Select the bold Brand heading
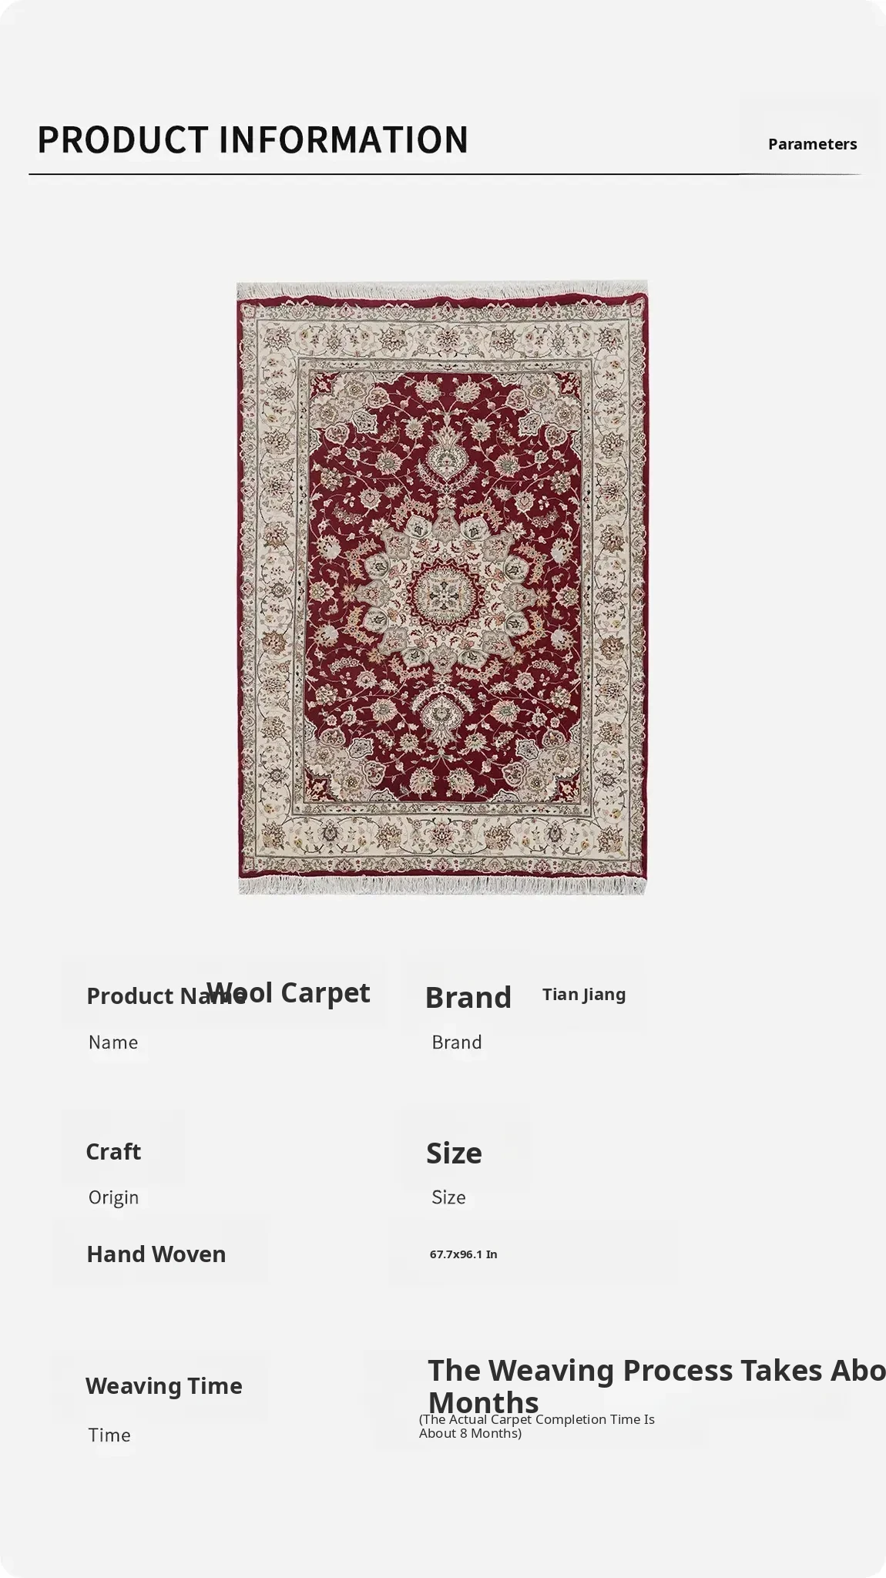Image resolution: width=886 pixels, height=1578 pixels. pos(468,998)
